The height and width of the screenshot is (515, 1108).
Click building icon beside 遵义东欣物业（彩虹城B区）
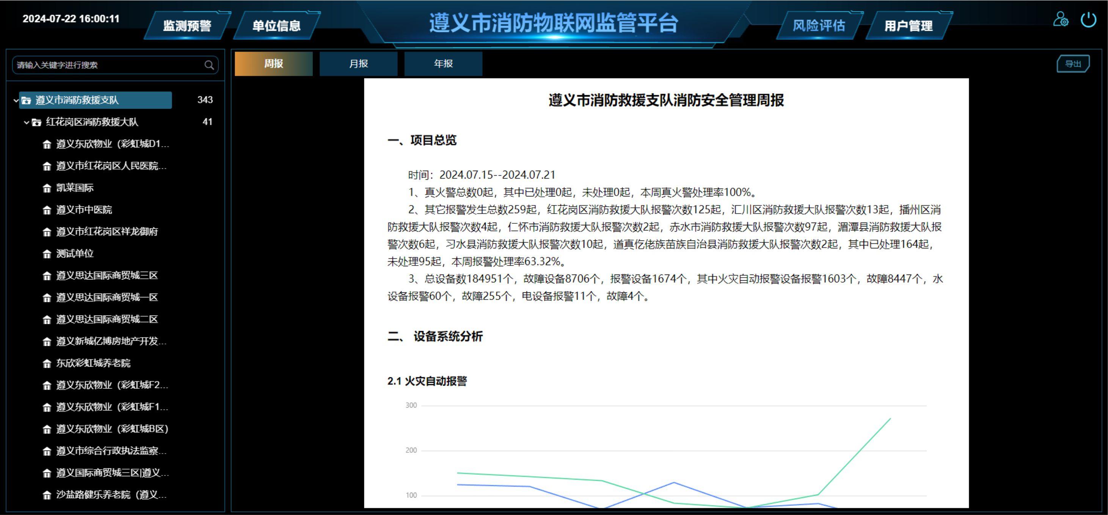(x=47, y=429)
